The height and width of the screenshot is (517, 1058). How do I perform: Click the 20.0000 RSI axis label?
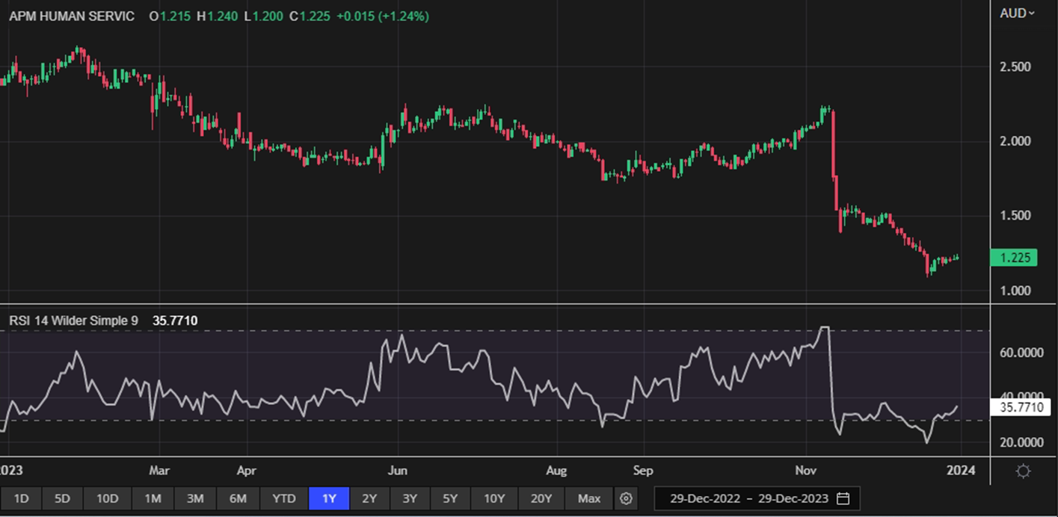click(1021, 442)
